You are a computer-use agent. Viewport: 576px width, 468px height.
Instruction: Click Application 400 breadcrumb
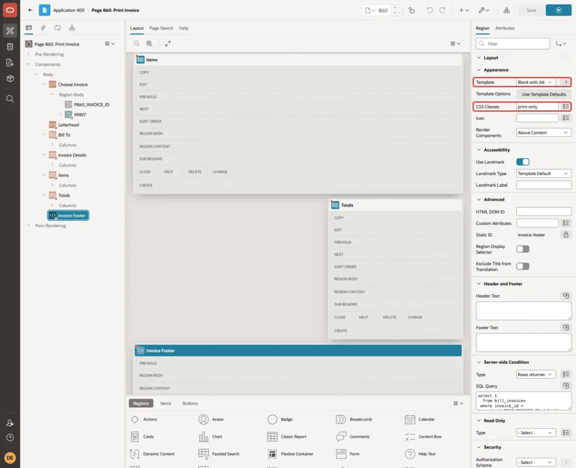point(69,10)
